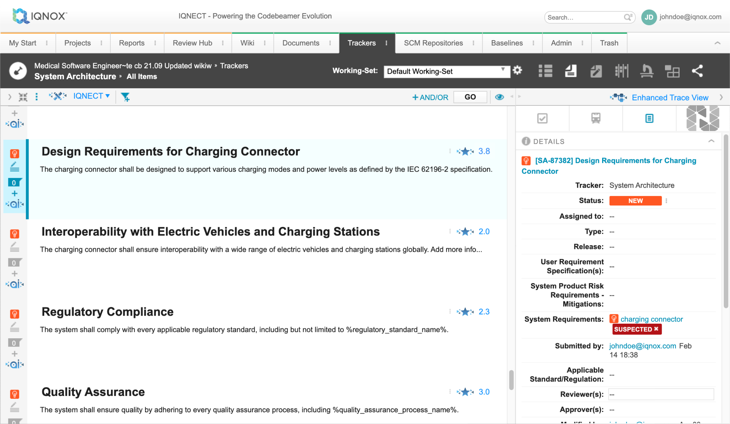The width and height of the screenshot is (730, 424).
Task: Open the charging connector requirement link
Action: [x=651, y=319]
